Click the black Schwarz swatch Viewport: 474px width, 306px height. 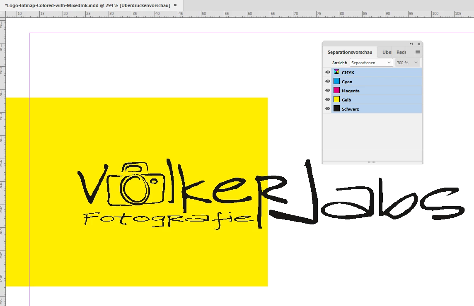tap(336, 108)
